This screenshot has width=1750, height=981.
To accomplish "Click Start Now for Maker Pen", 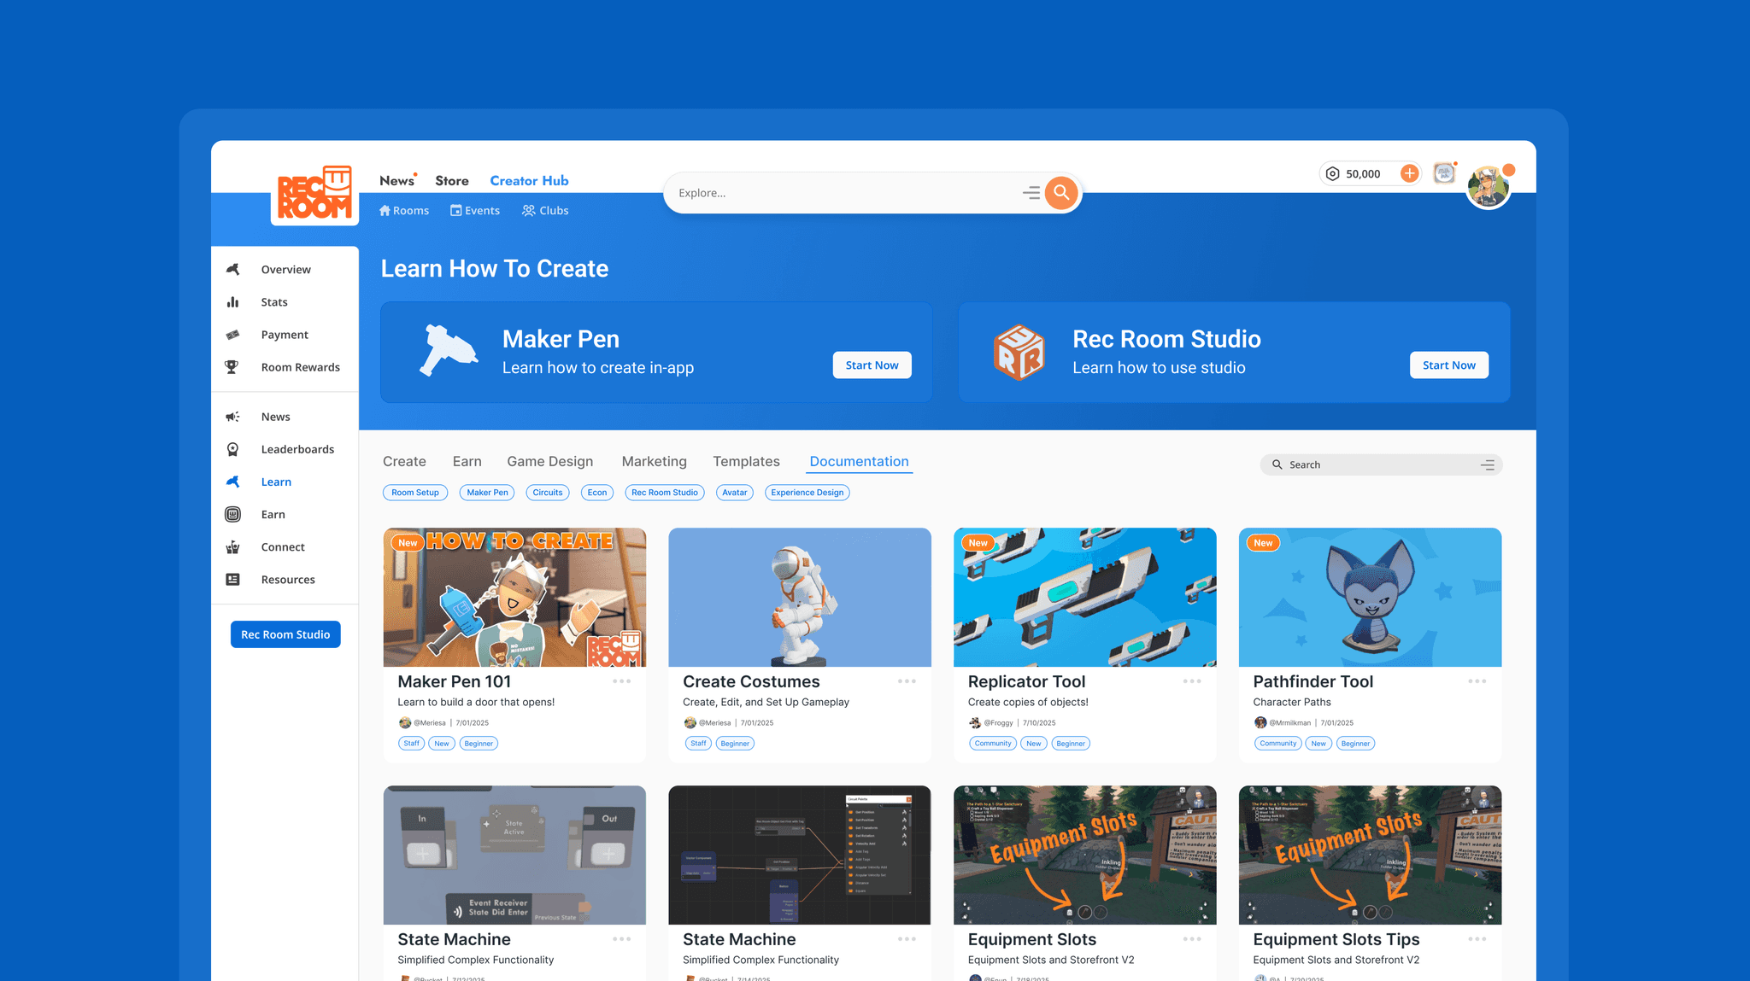I will click(x=872, y=365).
